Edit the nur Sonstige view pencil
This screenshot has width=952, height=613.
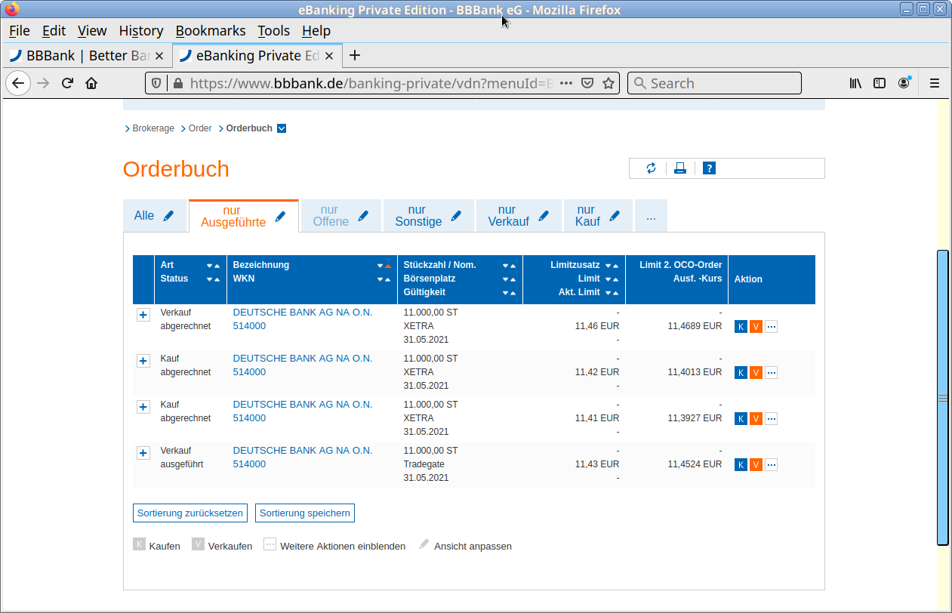[456, 216]
